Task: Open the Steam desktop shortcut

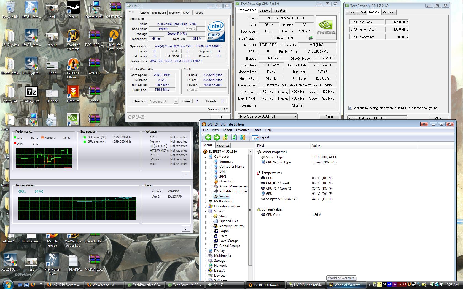Action: tap(73, 10)
